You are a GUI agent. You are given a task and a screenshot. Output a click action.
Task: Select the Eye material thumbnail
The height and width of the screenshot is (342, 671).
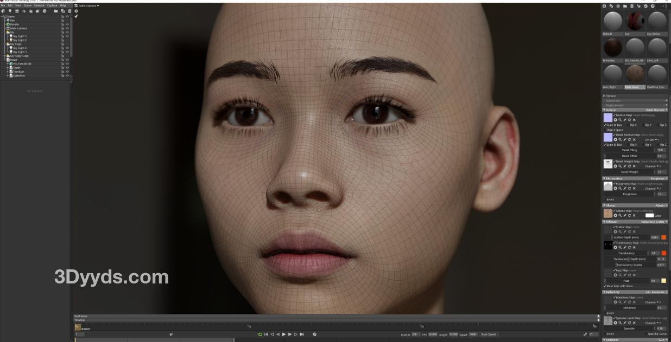tap(635, 22)
